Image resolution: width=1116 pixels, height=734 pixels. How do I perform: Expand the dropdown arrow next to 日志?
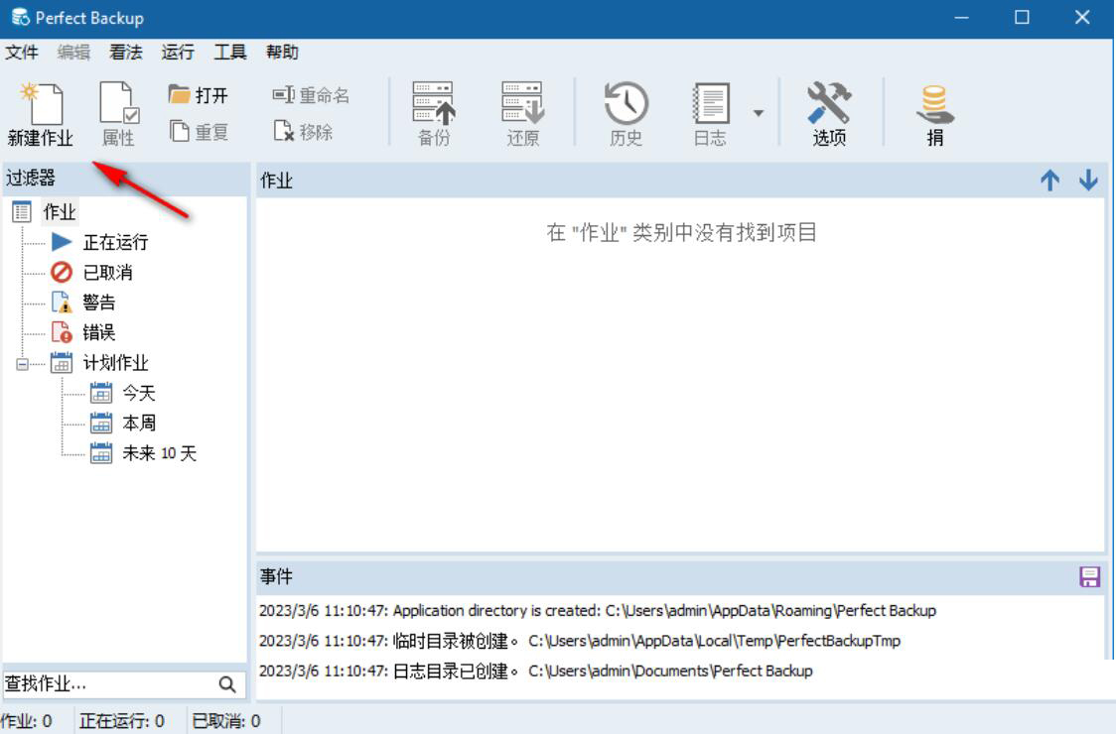click(759, 113)
